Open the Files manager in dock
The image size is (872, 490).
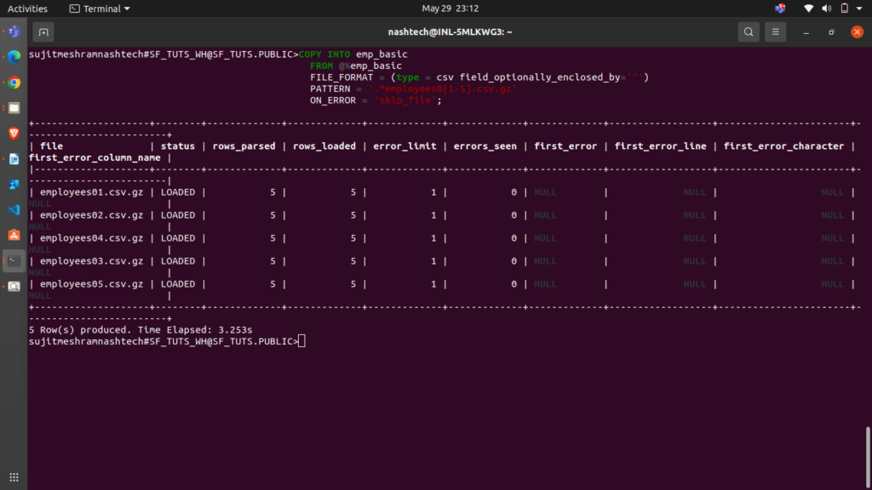tap(14, 108)
